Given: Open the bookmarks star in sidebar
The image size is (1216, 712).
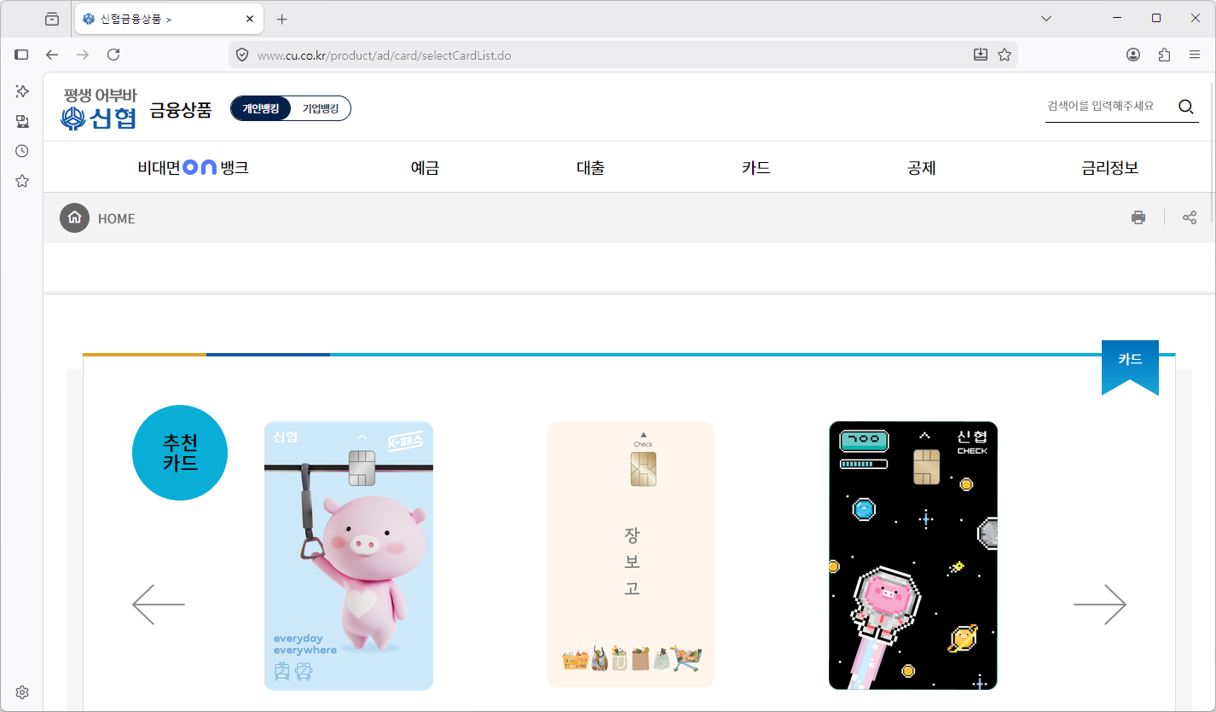Looking at the screenshot, I should click(x=22, y=181).
